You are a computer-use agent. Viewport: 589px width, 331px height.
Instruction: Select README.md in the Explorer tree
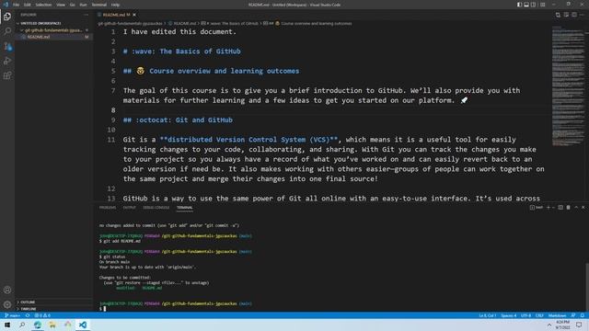(53, 37)
